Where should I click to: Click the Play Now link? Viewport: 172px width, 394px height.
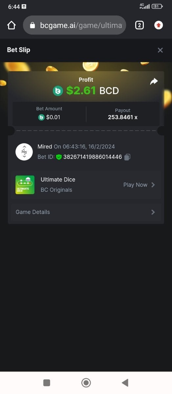(135, 185)
